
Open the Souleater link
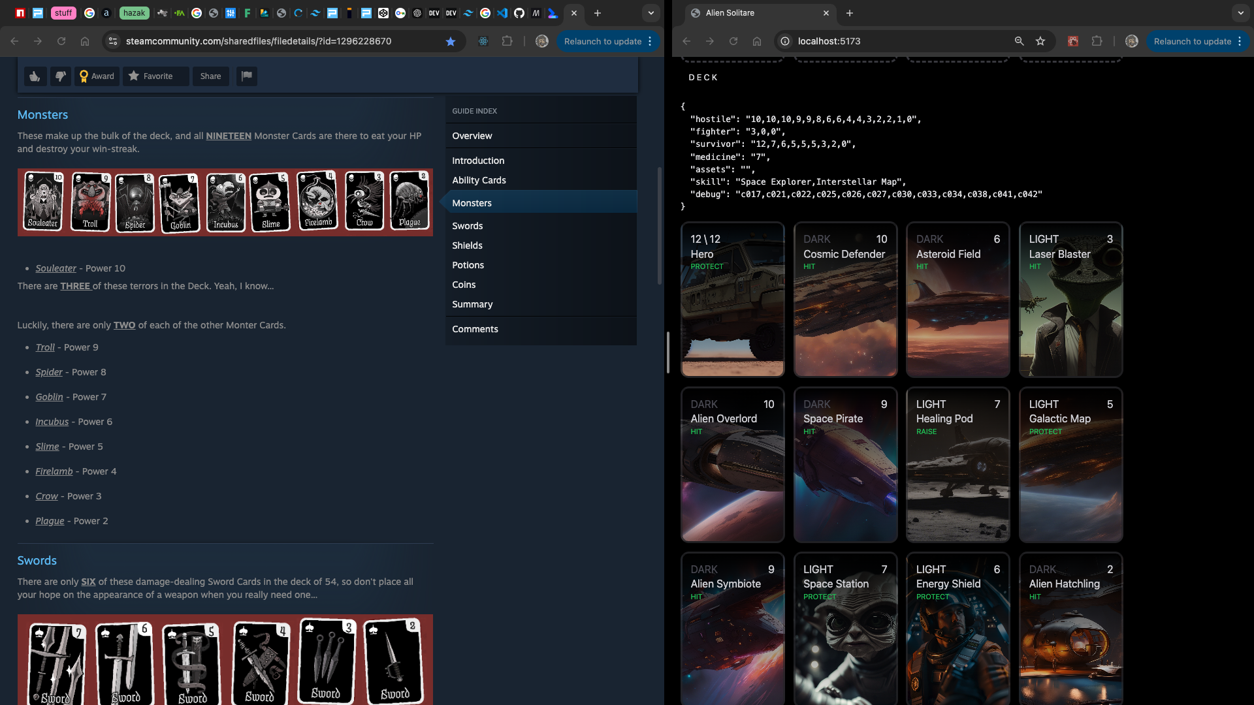[56, 268]
